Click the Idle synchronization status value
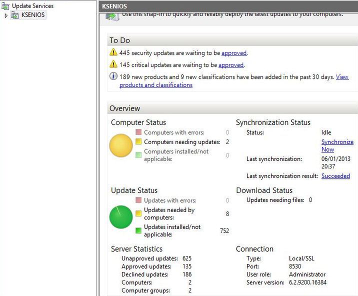 pyautogui.click(x=326, y=132)
